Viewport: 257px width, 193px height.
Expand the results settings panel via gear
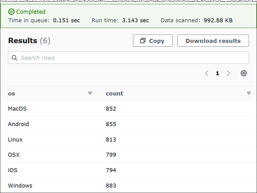(x=244, y=73)
